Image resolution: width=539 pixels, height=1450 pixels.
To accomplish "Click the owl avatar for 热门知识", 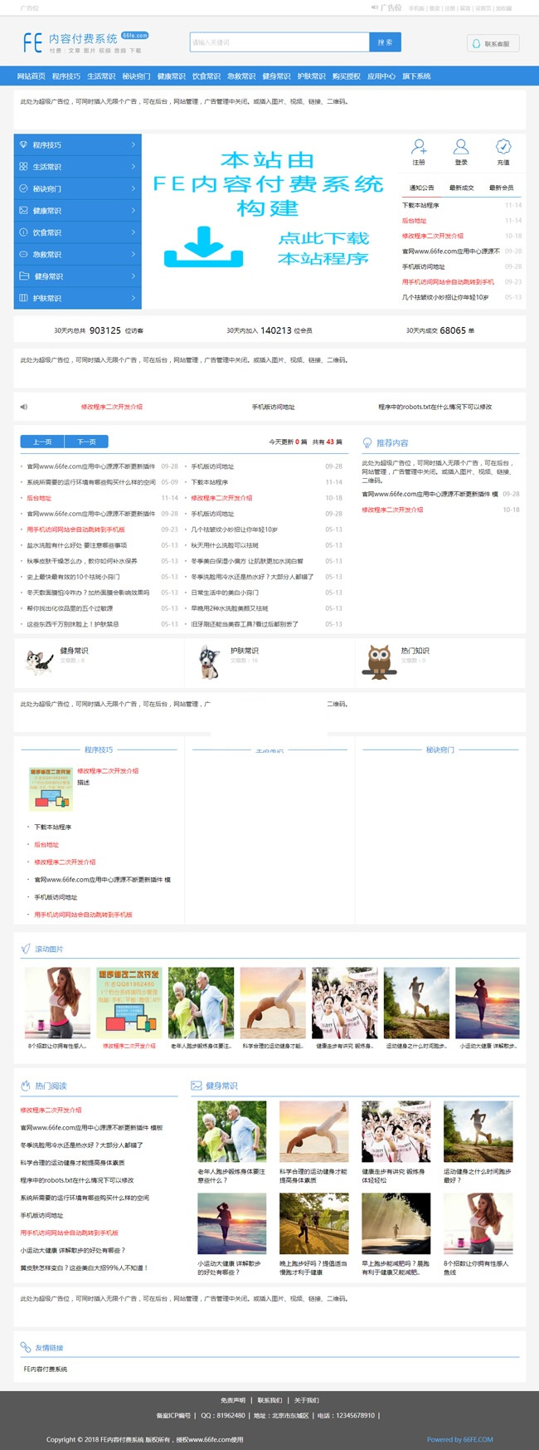I will point(380,662).
